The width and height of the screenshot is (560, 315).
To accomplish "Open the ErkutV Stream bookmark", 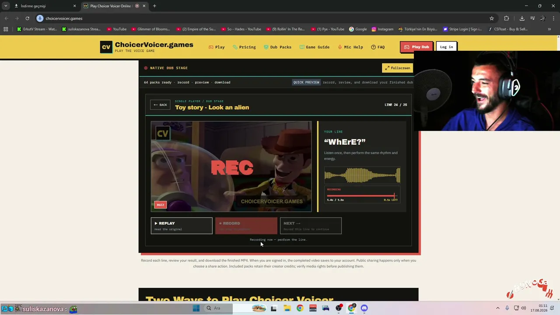I will (x=37, y=29).
